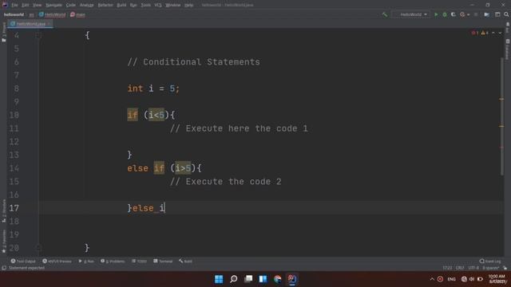The image size is (511, 287).
Task: Open the ANTLR Preview tool window tab
Action: [x=57, y=261]
